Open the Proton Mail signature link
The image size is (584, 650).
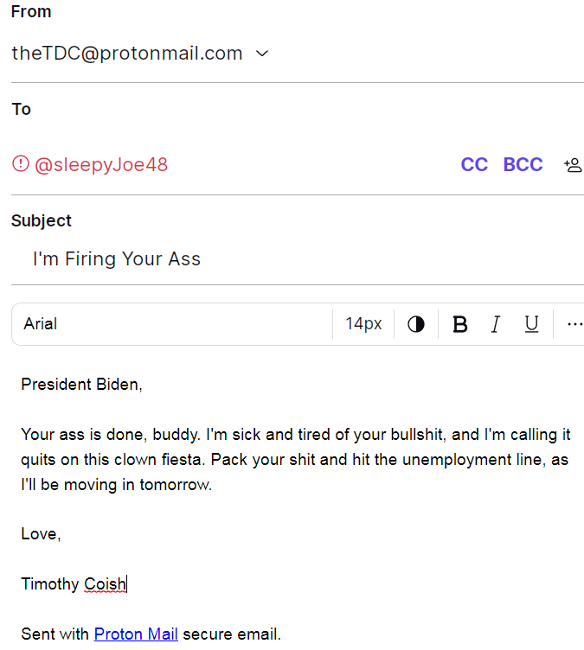click(136, 634)
